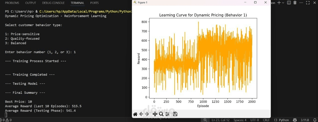Click 'Enter behavior number (1, 2, or 3): 1' line

tap(40, 52)
